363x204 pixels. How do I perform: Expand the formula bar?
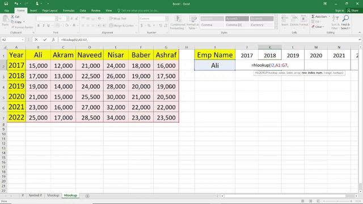click(360, 40)
